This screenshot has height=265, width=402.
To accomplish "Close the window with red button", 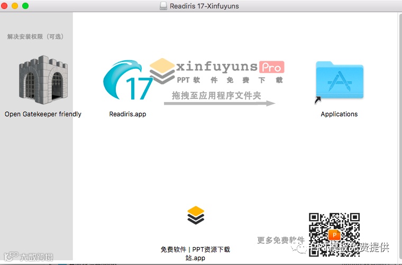I will click(4, 6).
